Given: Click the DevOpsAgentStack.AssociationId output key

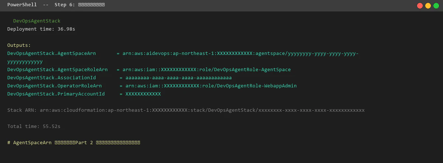Looking at the screenshot, I should tap(52, 78).
